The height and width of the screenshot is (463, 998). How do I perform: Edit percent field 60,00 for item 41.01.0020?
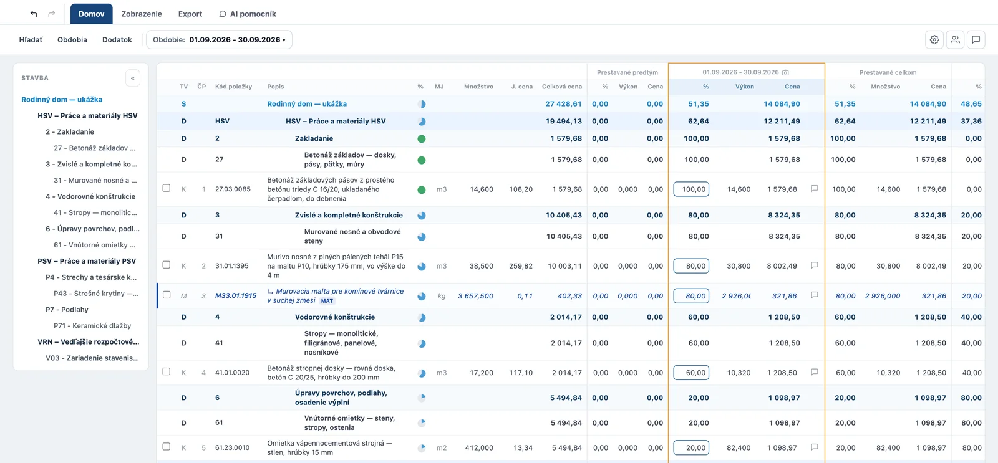[691, 373]
